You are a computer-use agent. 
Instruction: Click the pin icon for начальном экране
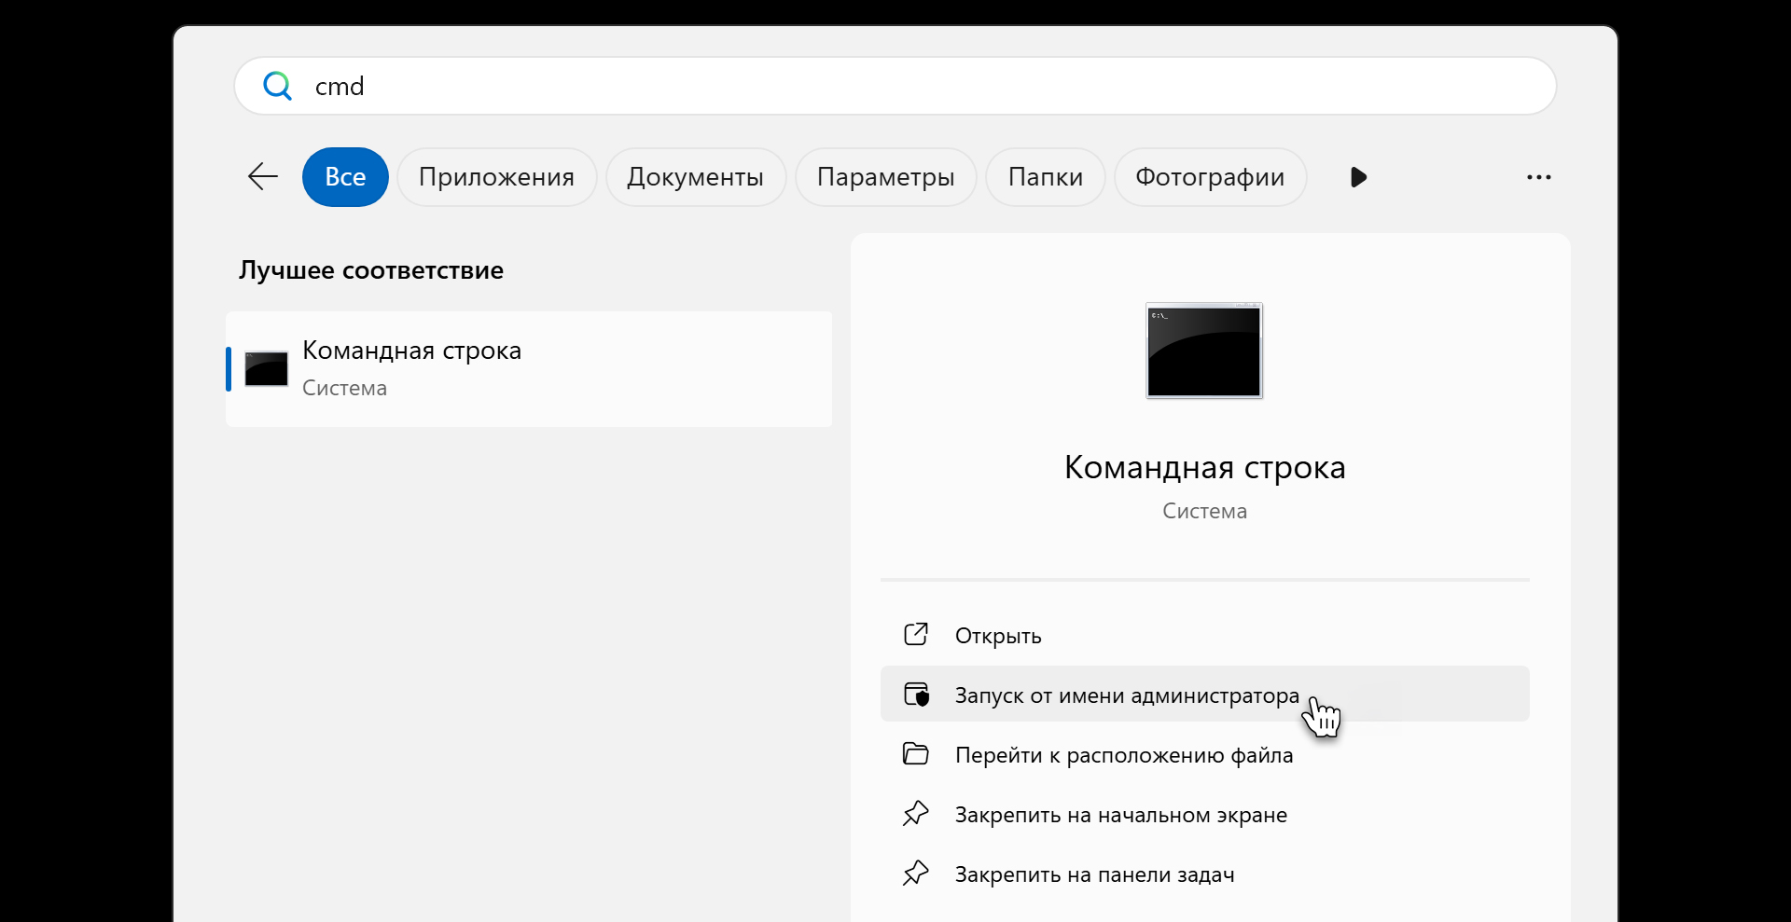[x=916, y=814]
